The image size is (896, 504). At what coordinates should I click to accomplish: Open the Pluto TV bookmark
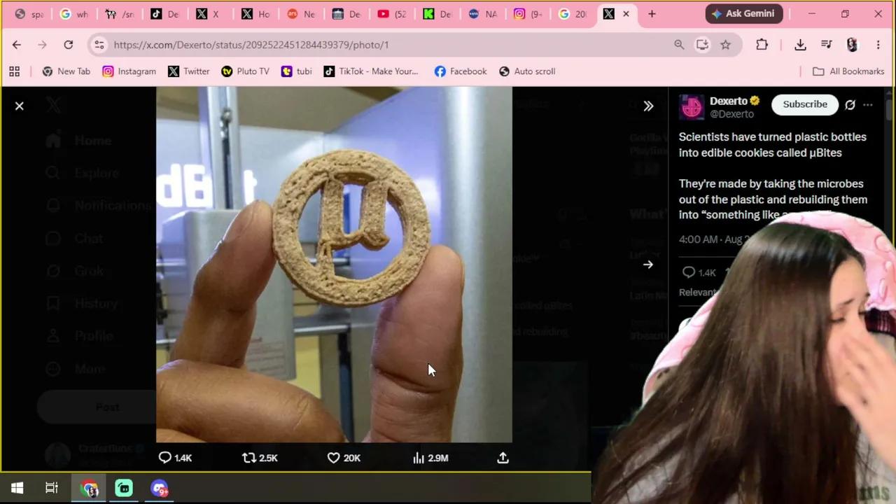[245, 71]
